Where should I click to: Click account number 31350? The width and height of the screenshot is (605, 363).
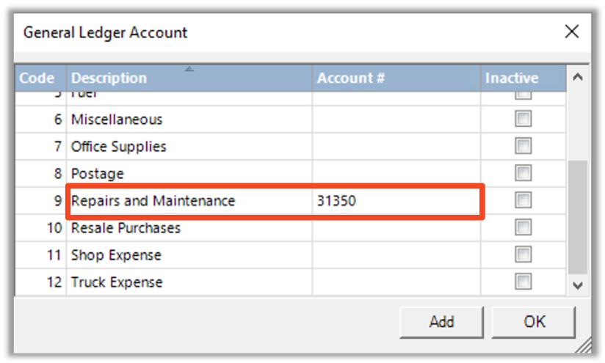pos(336,201)
